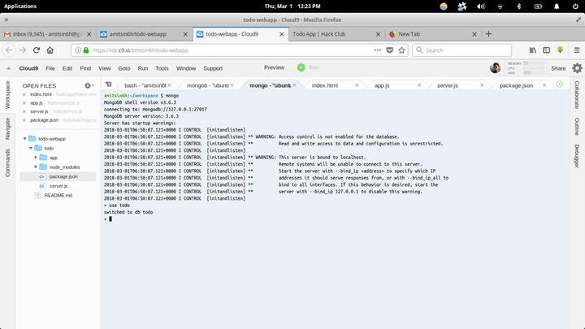Open the Firefox hamburger menu

pyautogui.click(x=577, y=50)
